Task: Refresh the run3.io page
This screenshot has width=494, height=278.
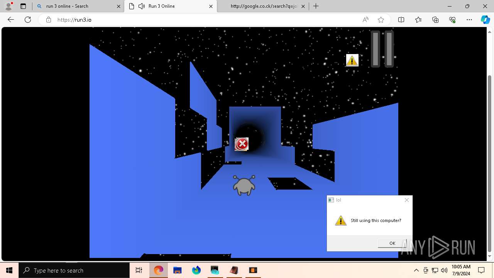Action: coord(28,20)
